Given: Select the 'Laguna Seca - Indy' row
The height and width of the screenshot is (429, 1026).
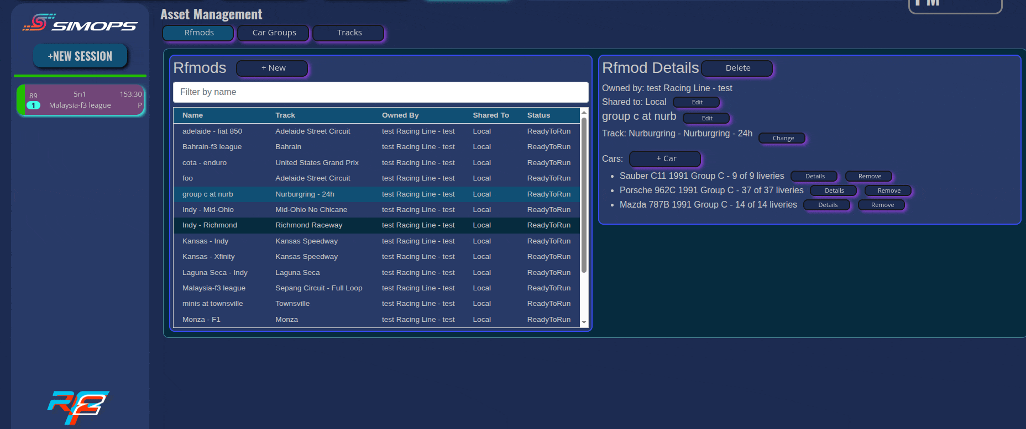Looking at the screenshot, I should point(376,273).
